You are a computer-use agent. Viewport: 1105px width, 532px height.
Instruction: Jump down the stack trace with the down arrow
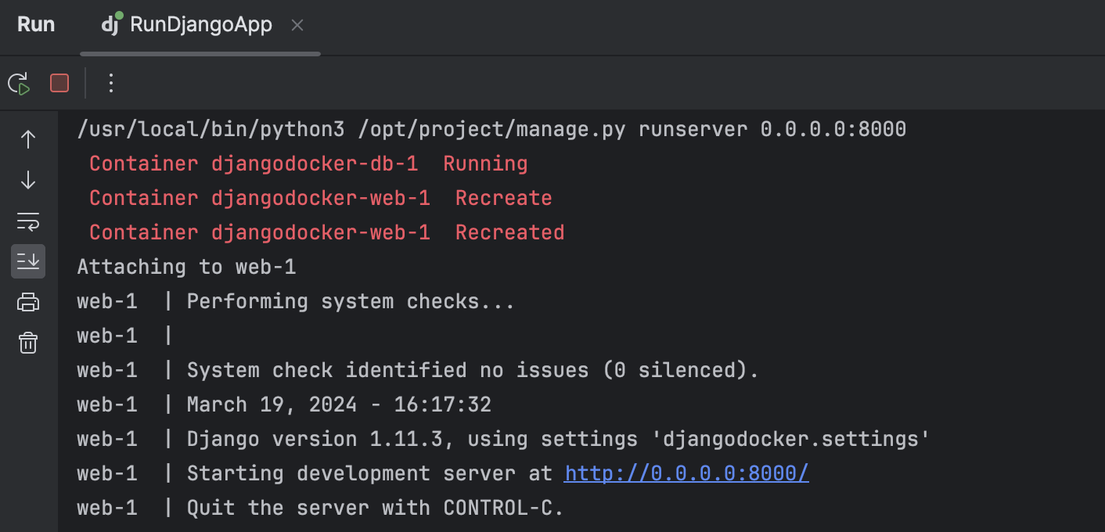[x=28, y=180]
